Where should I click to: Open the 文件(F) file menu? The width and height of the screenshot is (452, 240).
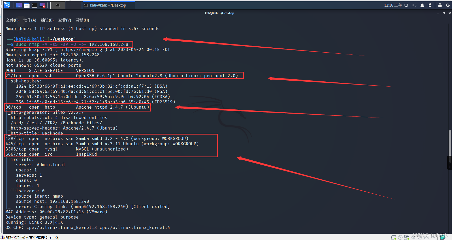(x=12, y=20)
